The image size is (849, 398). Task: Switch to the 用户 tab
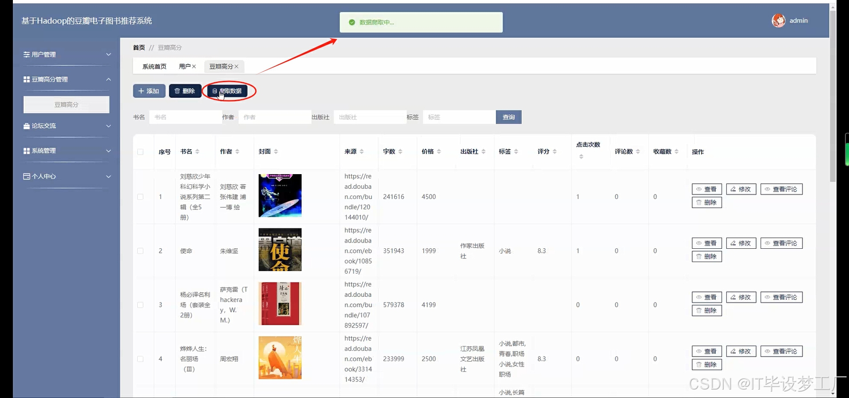tap(185, 66)
